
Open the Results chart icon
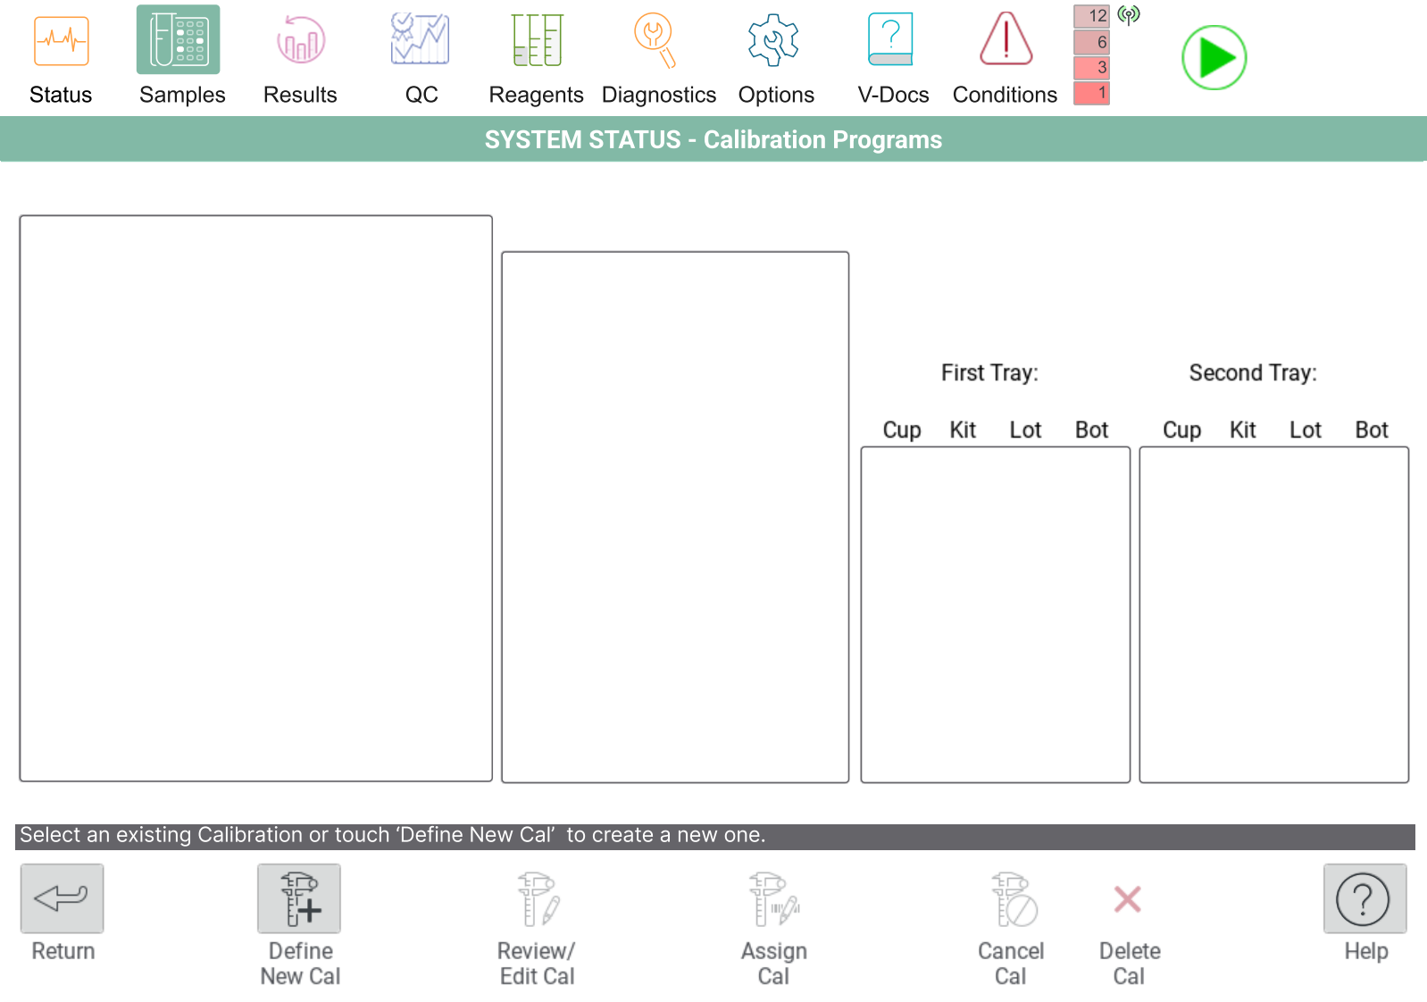[x=301, y=40]
